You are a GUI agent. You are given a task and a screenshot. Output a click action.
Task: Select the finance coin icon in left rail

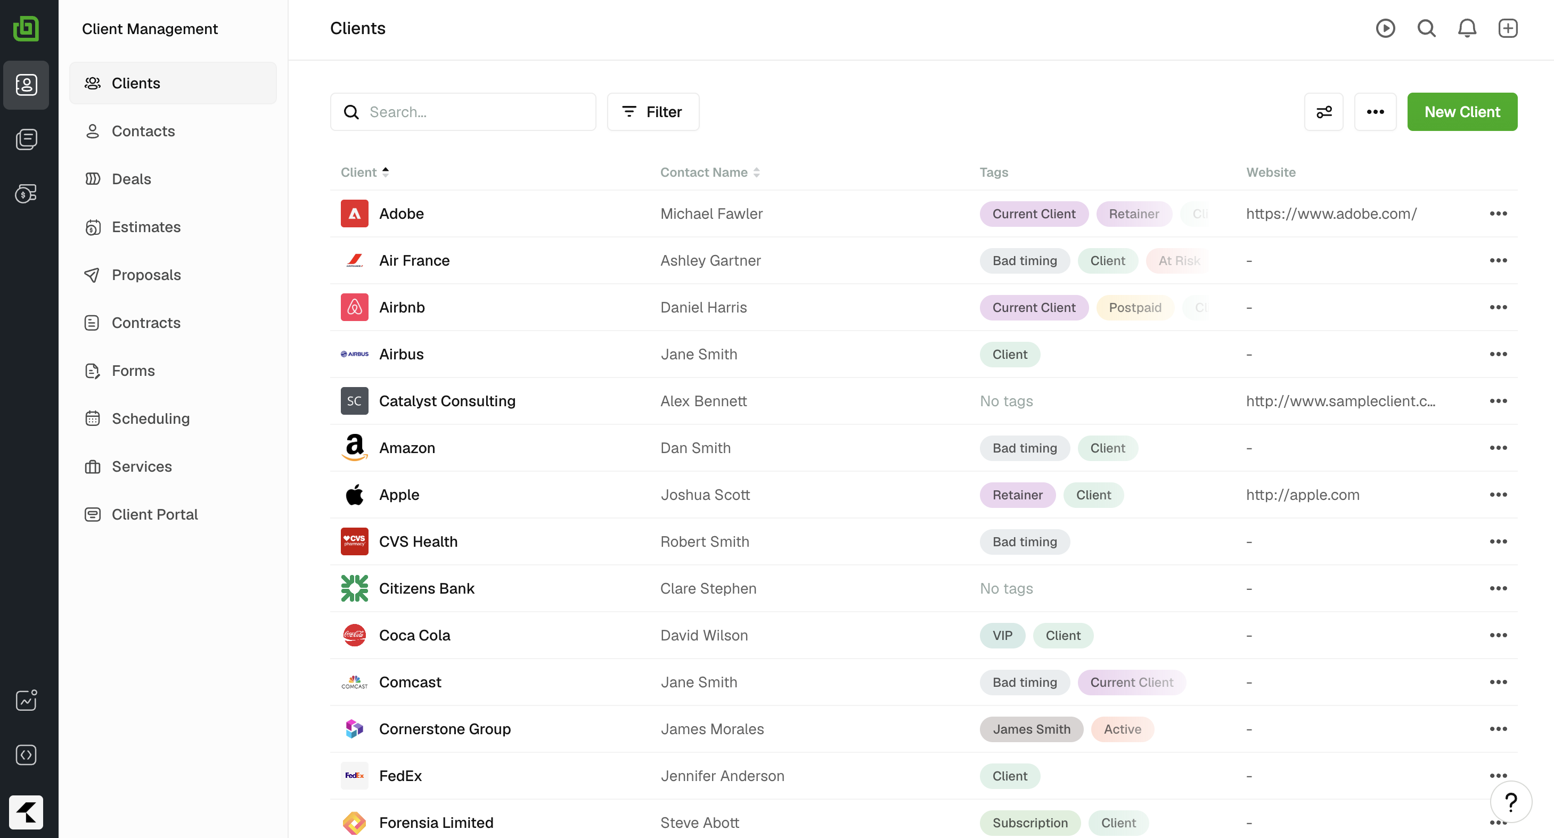(26, 193)
